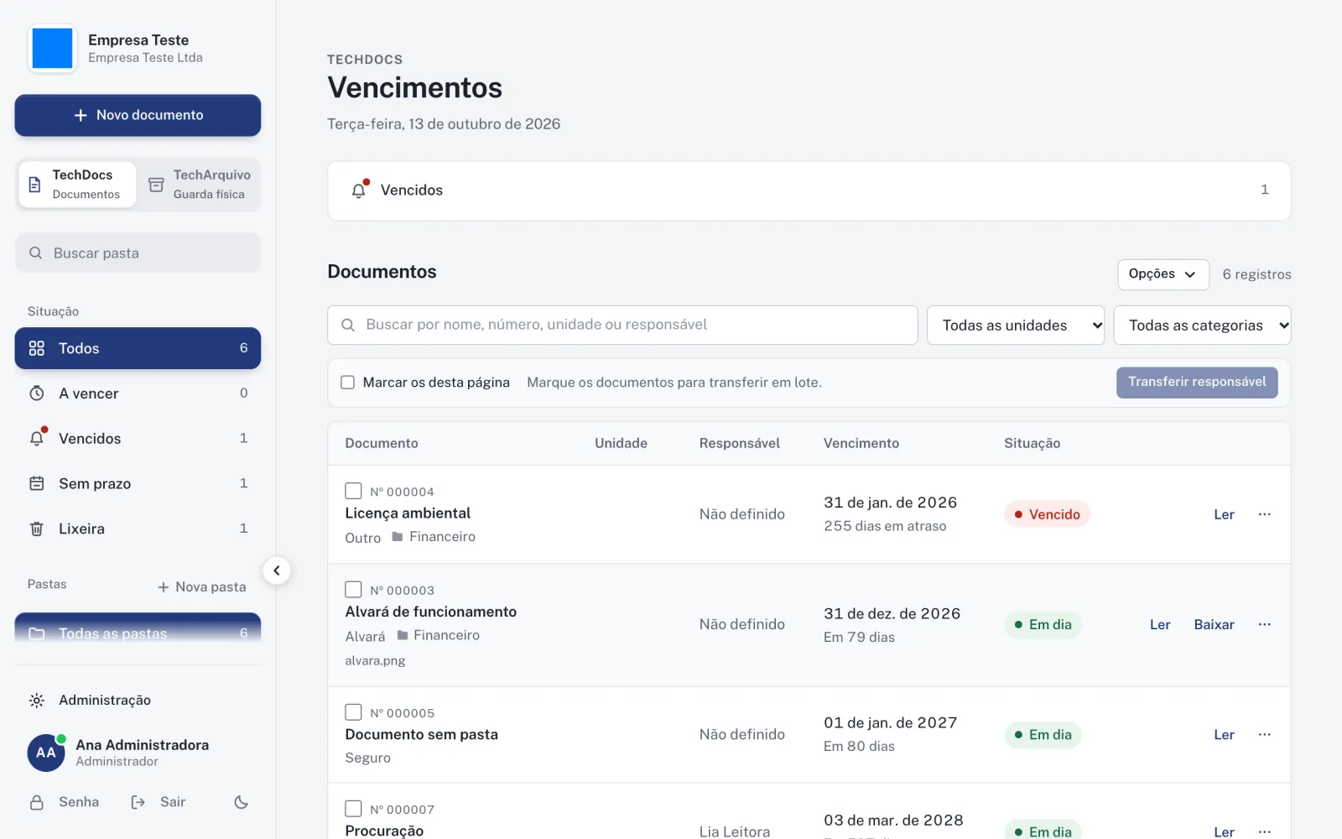Open the Licença ambiental document title
The height and width of the screenshot is (839, 1342).
pos(408,513)
